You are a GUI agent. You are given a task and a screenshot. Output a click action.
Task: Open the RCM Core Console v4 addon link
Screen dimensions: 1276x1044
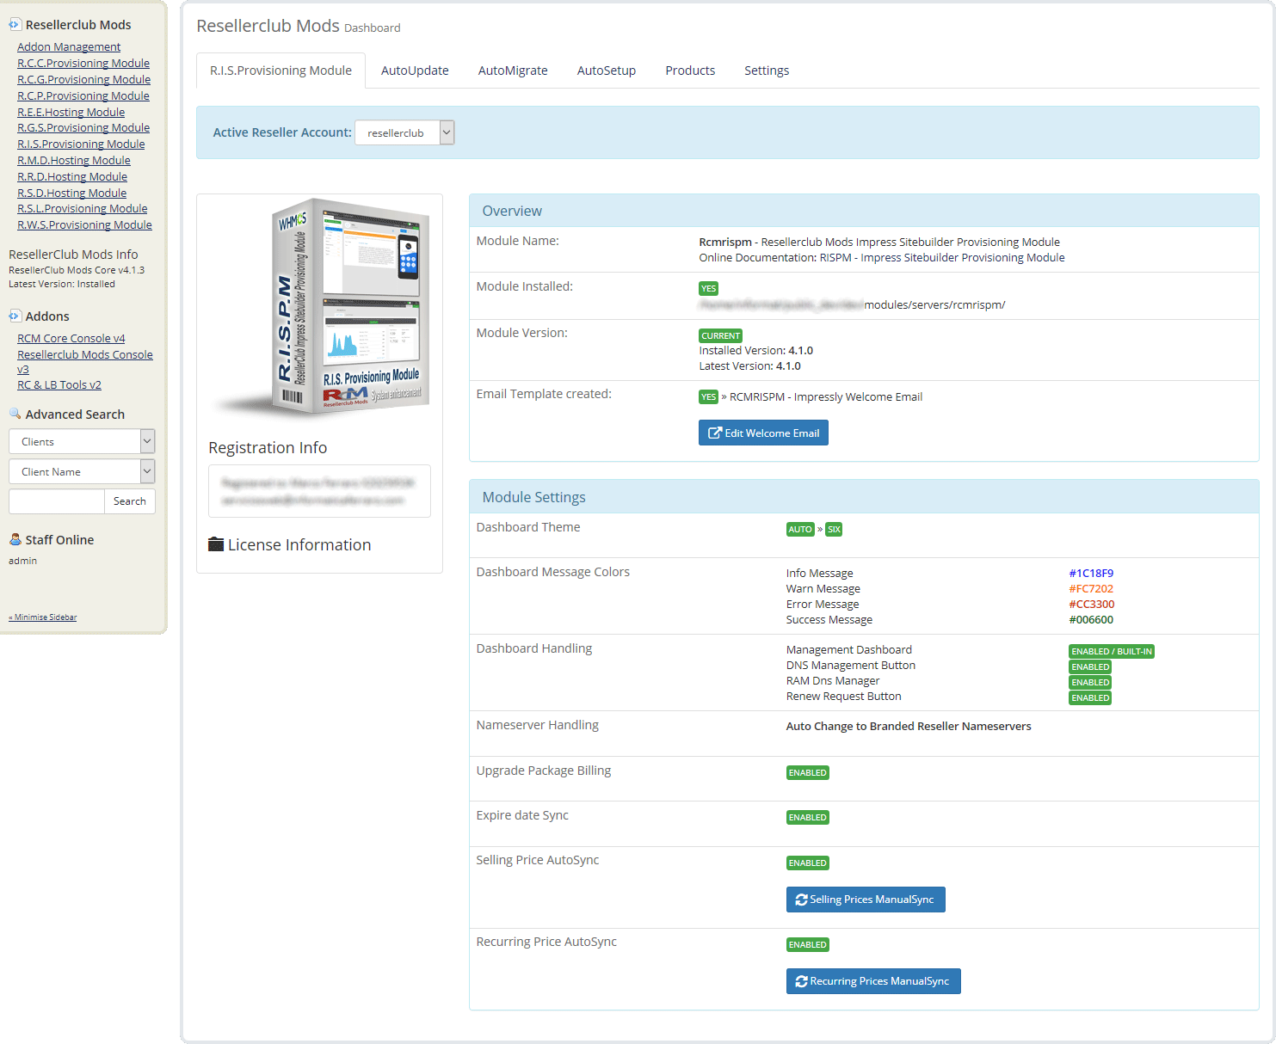tap(71, 339)
